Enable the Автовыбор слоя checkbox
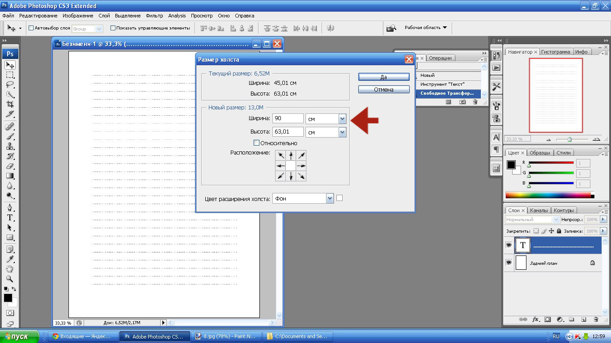The image size is (611, 343). pos(31,28)
